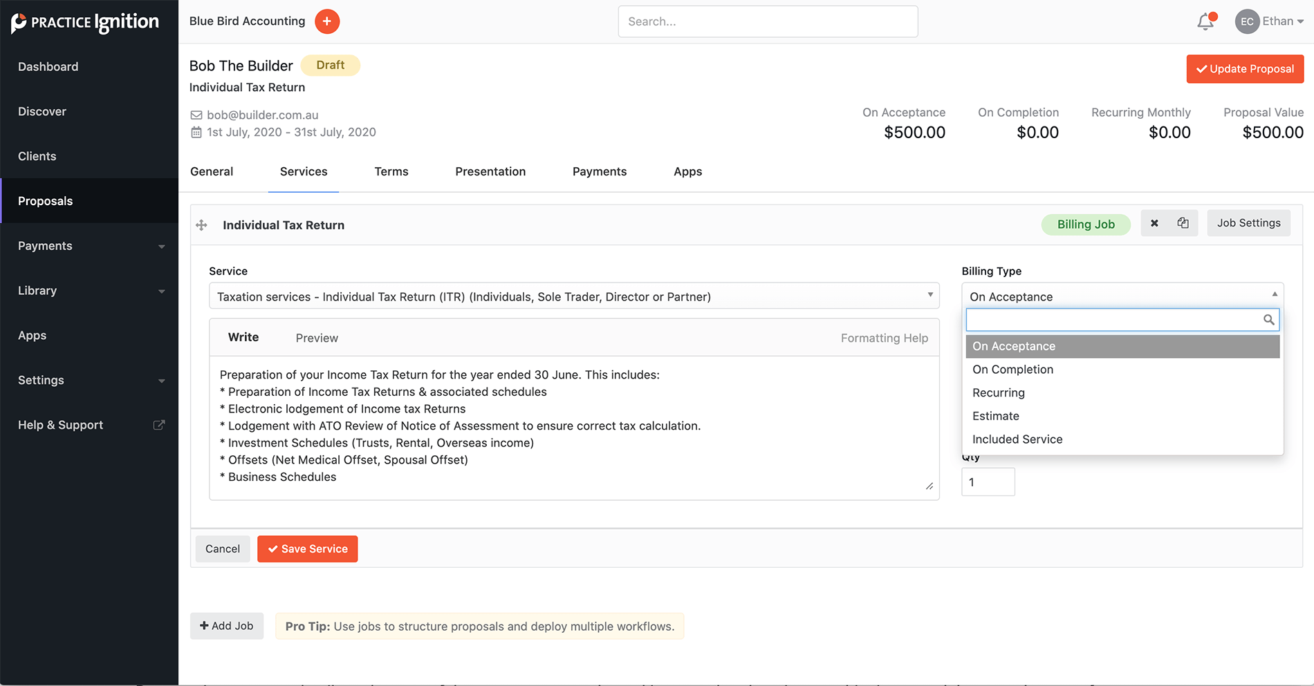1314x686 pixels.
Task: Click the service description text area
Action: 574,428
